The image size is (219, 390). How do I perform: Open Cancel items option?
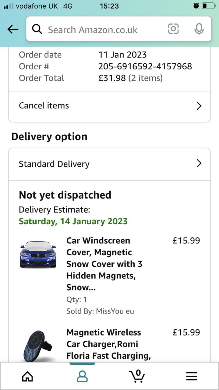pos(44,106)
